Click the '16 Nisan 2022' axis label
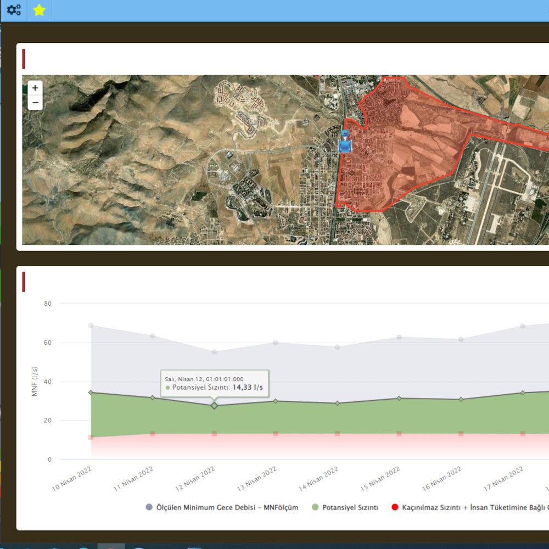 pos(441,479)
